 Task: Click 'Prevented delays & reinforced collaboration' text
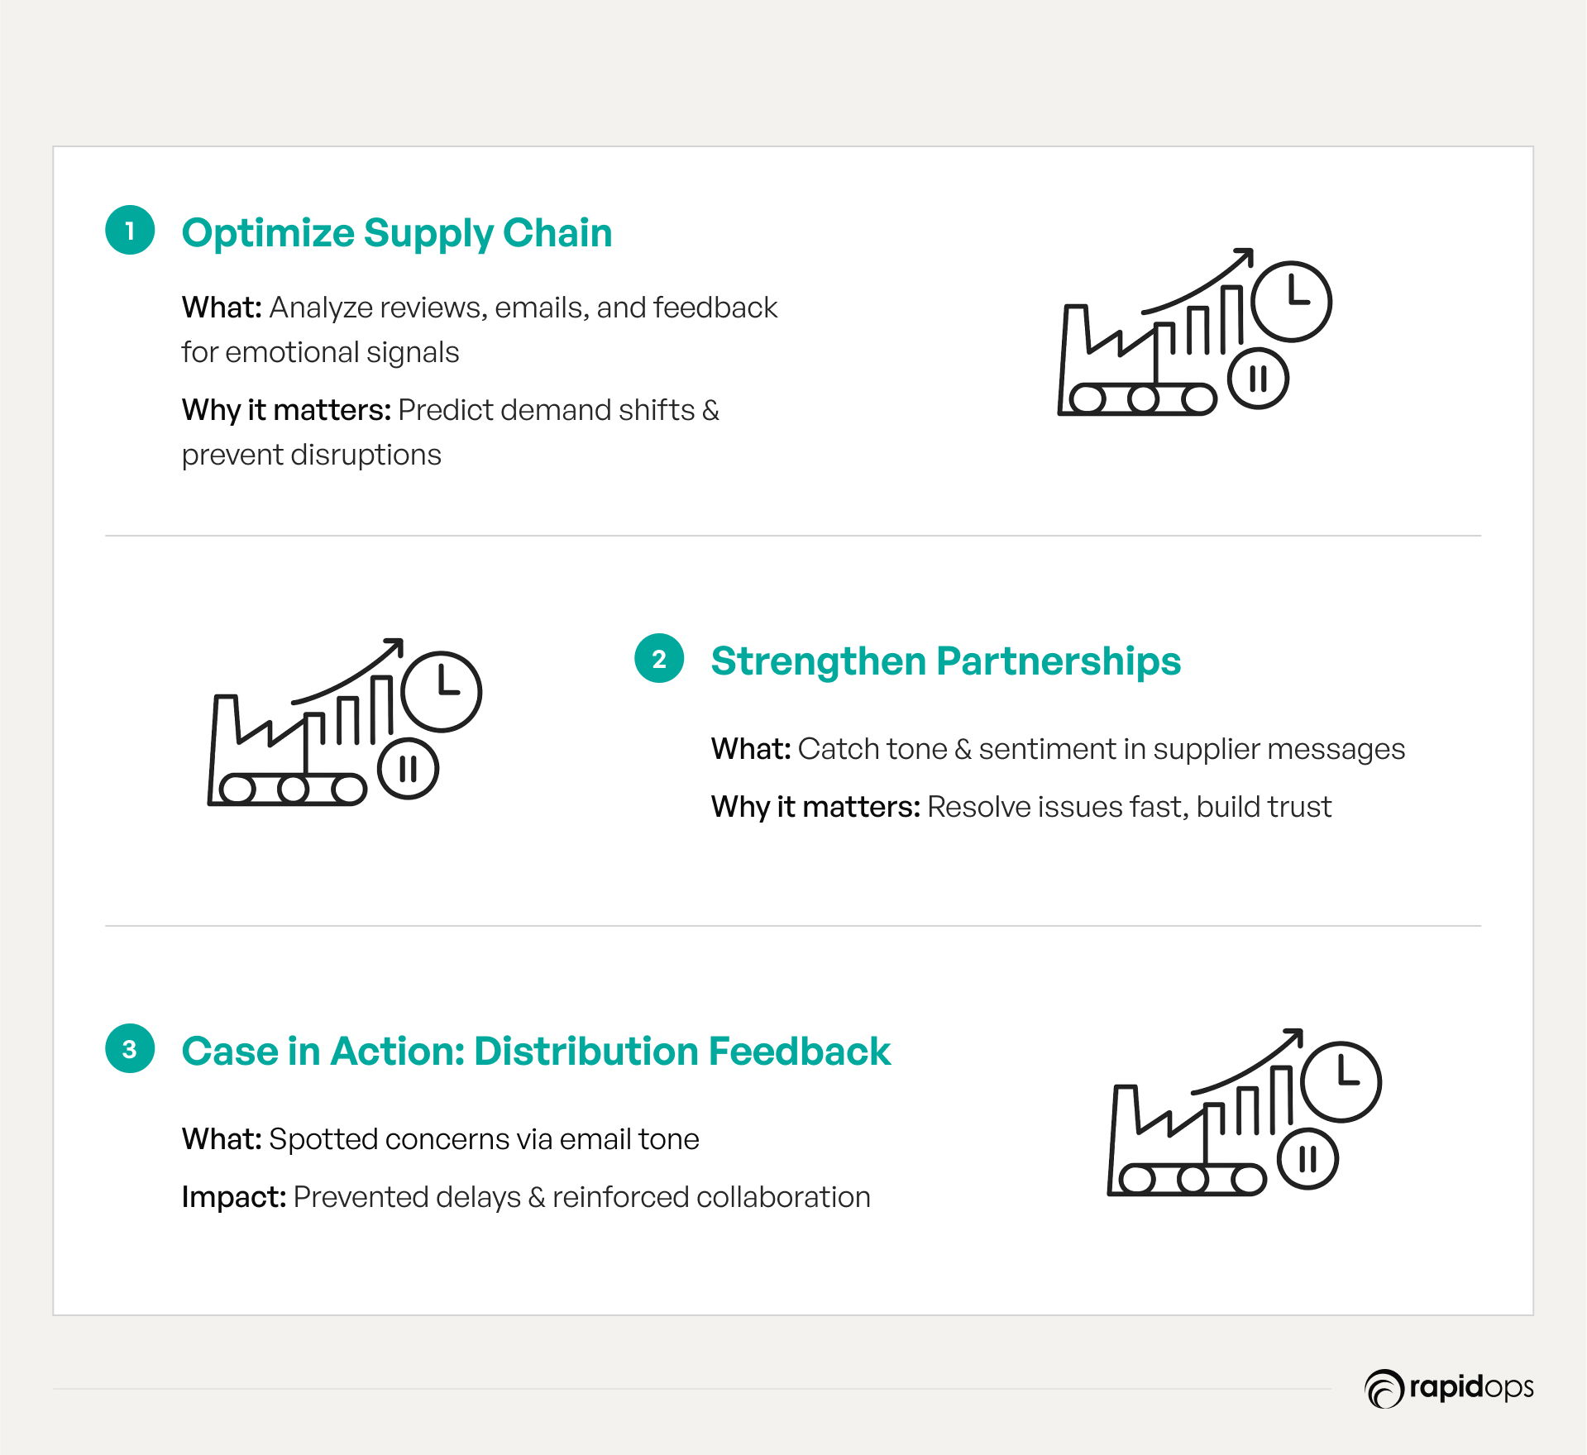tap(582, 1197)
